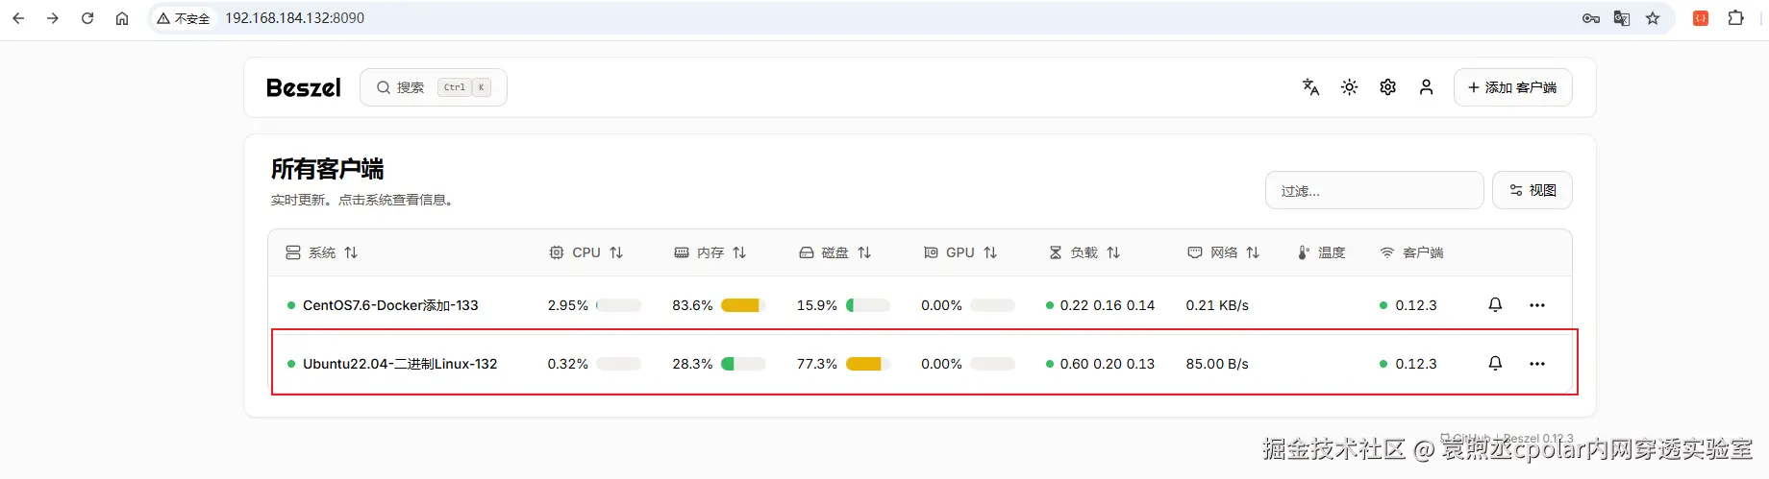
Task: Open the browser home page icon
Action: pyautogui.click(x=122, y=18)
